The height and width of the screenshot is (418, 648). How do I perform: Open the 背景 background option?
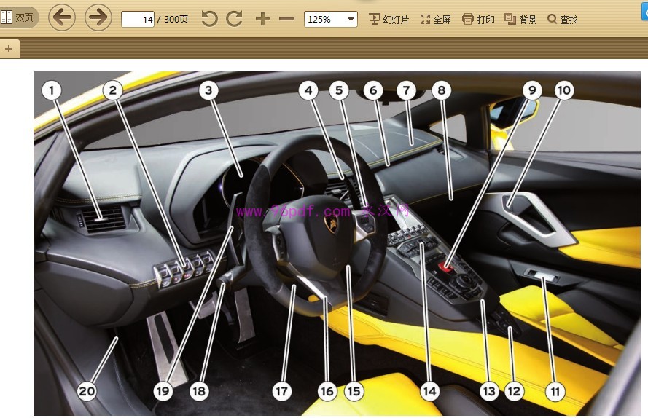tap(520, 20)
